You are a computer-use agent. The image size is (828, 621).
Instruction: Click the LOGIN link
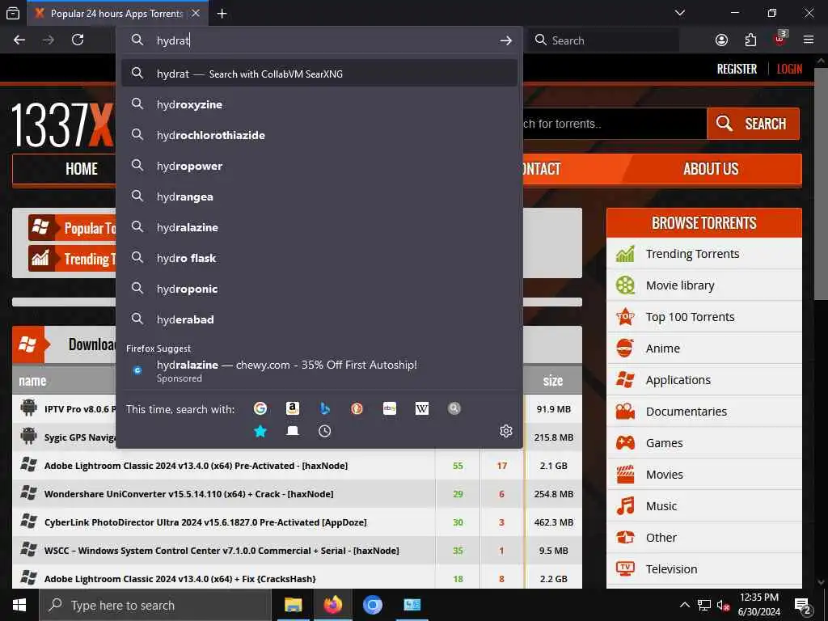[x=789, y=69]
